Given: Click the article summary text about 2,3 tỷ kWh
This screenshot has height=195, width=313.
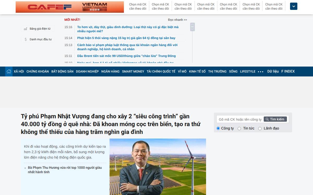Looking at the screenshot, I should tap(65, 152).
